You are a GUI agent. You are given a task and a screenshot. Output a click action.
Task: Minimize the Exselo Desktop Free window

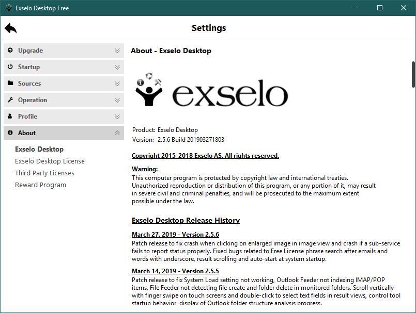pos(357,8)
